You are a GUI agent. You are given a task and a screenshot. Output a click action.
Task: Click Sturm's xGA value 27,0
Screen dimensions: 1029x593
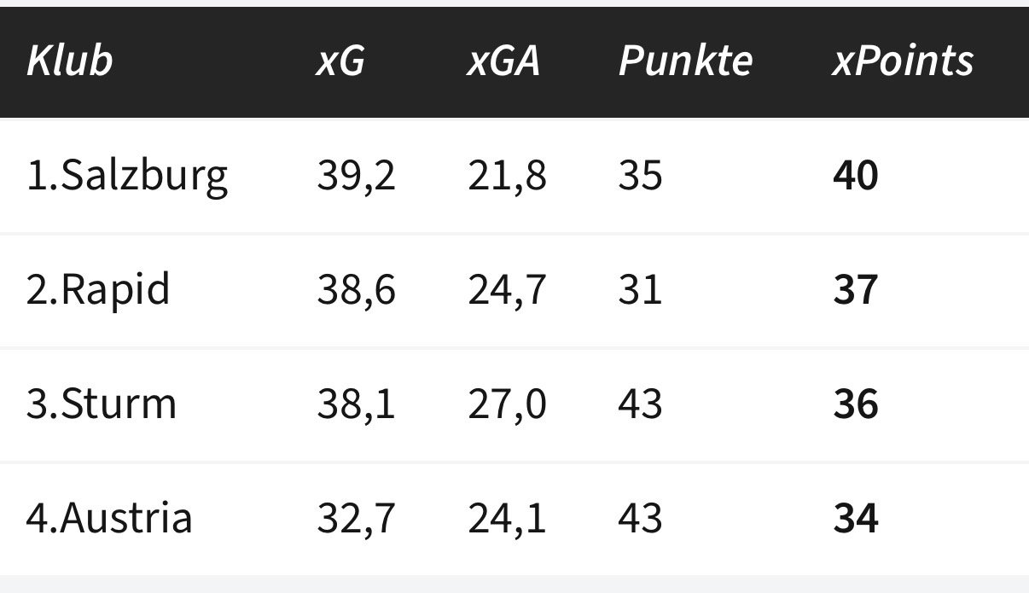point(507,404)
